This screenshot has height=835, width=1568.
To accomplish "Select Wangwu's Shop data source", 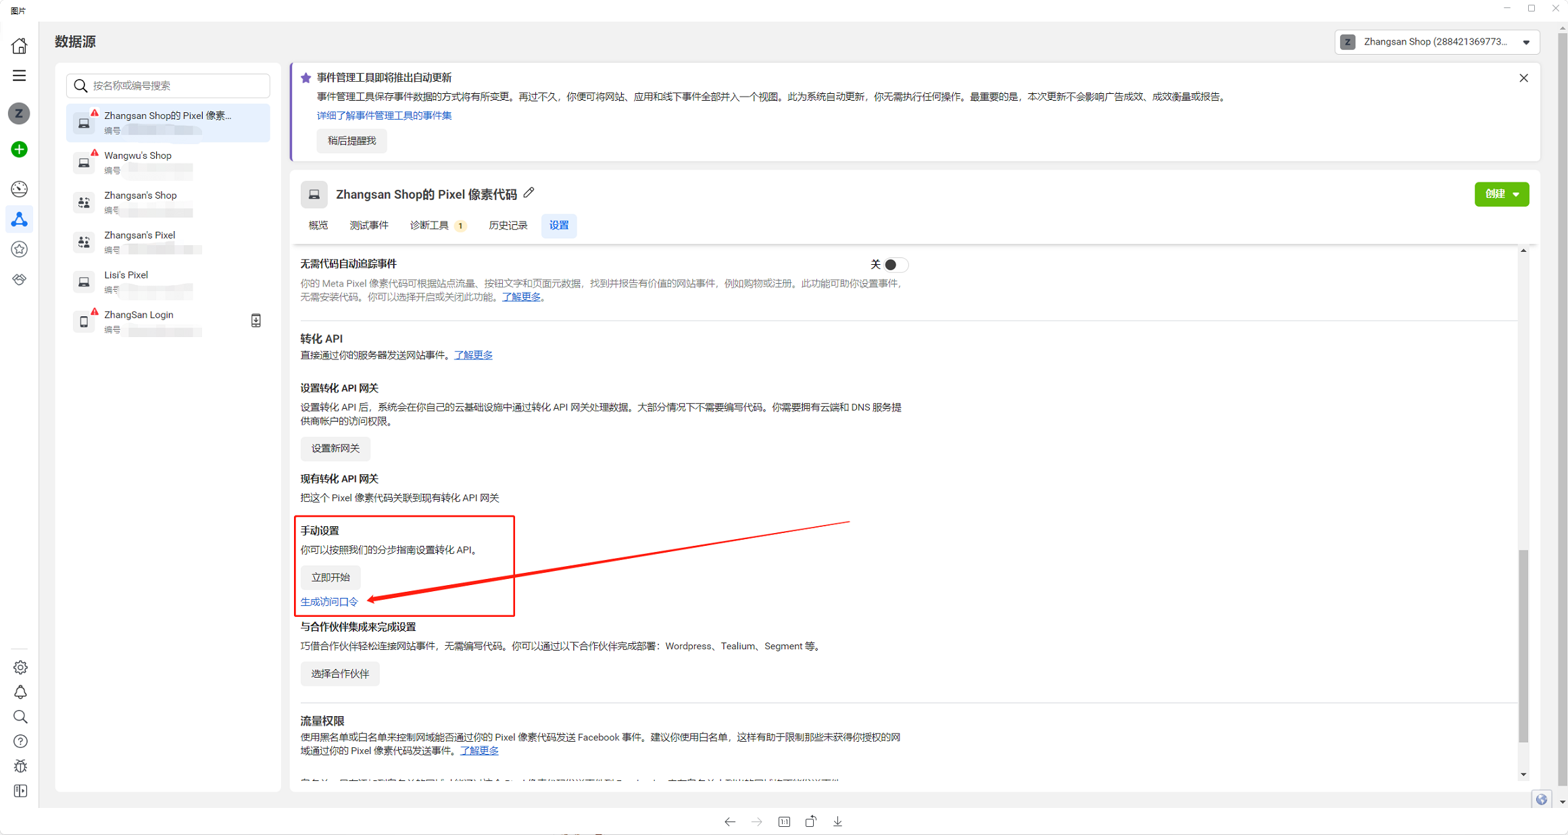I will [168, 163].
